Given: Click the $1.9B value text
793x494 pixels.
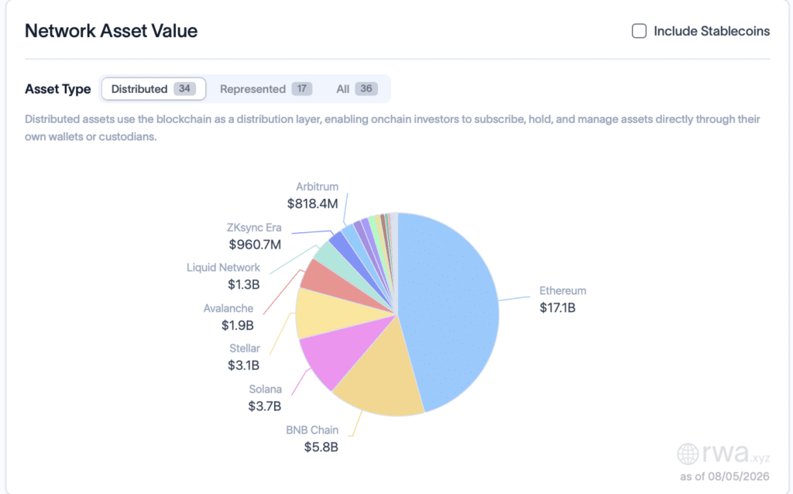Looking at the screenshot, I should point(237,325).
